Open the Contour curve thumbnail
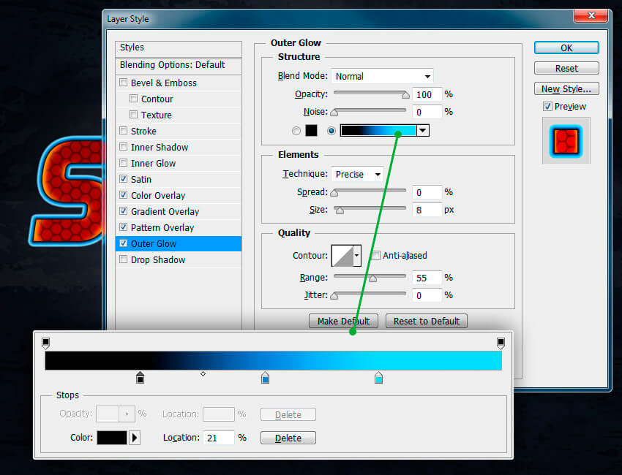Viewport: 622px width, 475px height. click(x=342, y=256)
